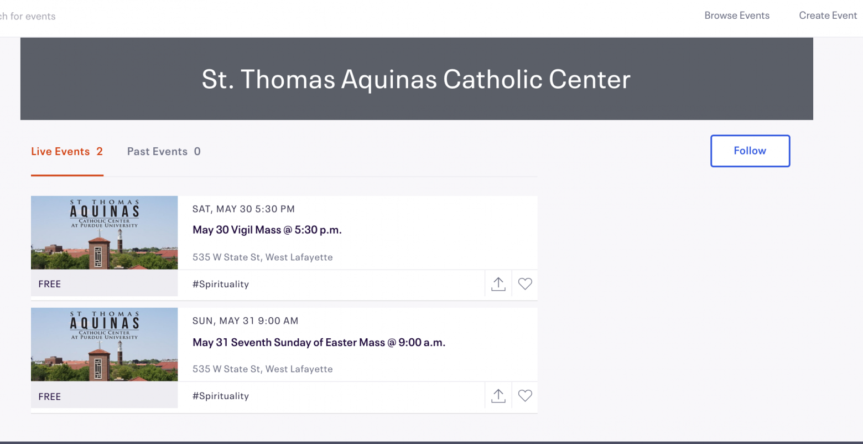
Task: Open May 30 Vigil Mass title link
Action: coord(267,230)
